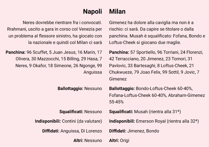Click the Milan Ballottaggio label

(x=122, y=88)
